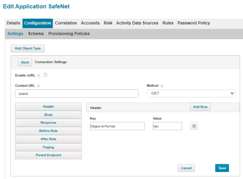Click the help icon next to Context URL

38,86
